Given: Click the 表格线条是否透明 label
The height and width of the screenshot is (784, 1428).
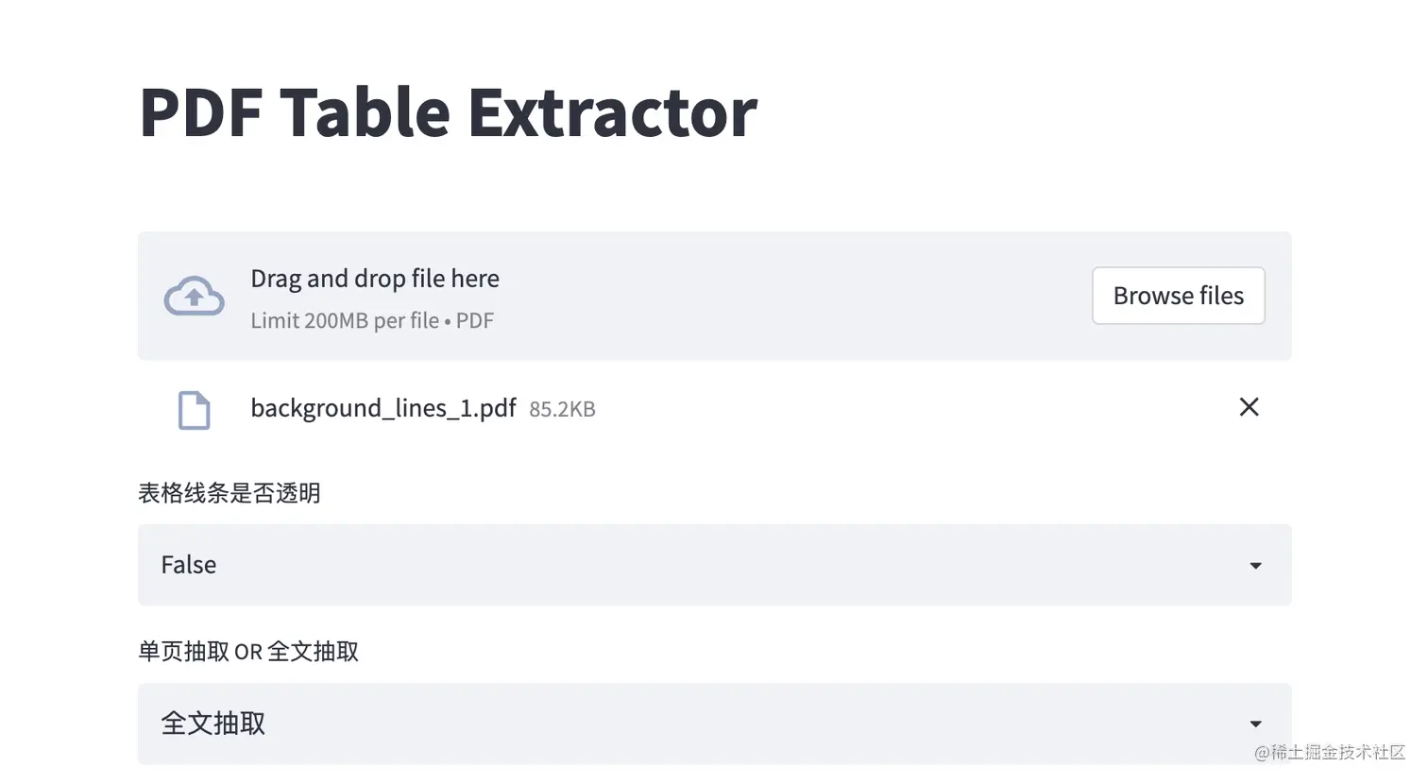Looking at the screenshot, I should pyautogui.click(x=229, y=493).
